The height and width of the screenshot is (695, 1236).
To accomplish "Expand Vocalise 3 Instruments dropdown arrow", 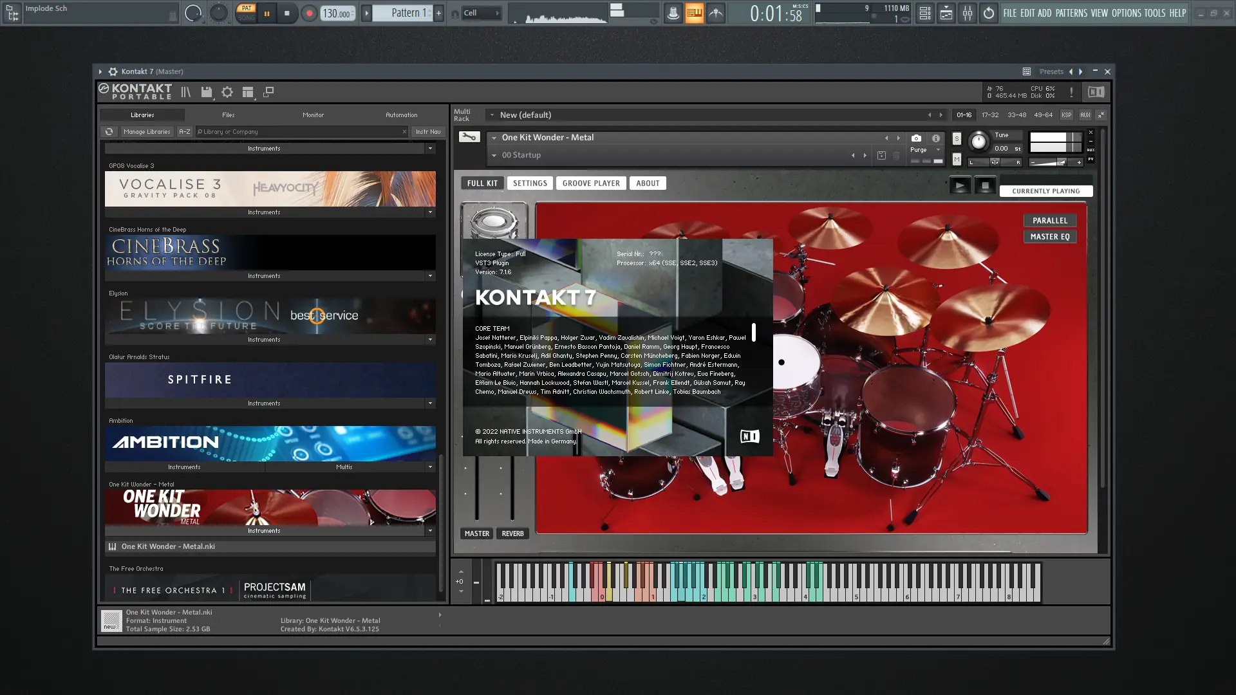I will pyautogui.click(x=430, y=212).
